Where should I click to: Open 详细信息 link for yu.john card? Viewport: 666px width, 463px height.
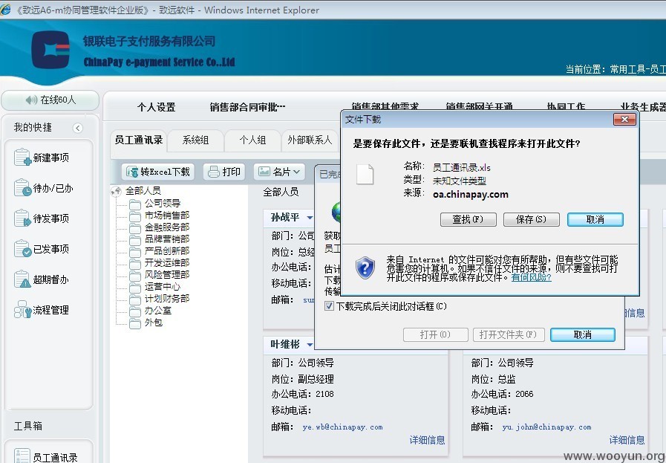[627, 440]
